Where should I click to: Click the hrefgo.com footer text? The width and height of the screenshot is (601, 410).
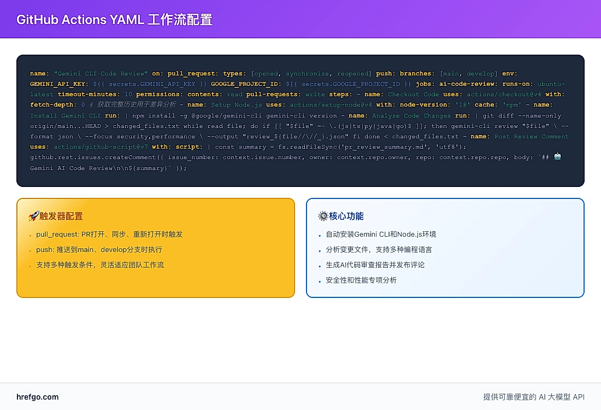coord(38,397)
